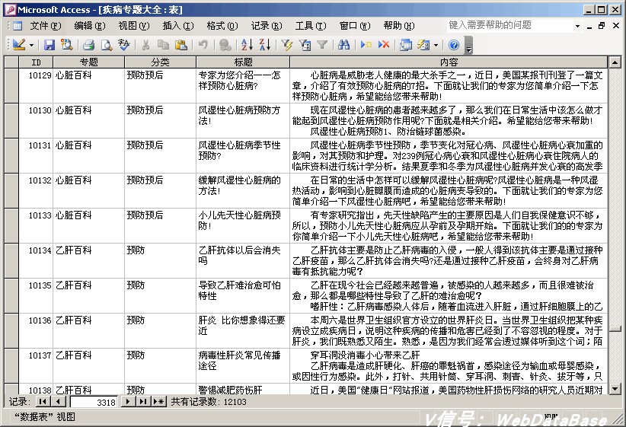This screenshot has height=427, width=626.
Task: Click the table control icon in menu bar
Action: (18, 26)
